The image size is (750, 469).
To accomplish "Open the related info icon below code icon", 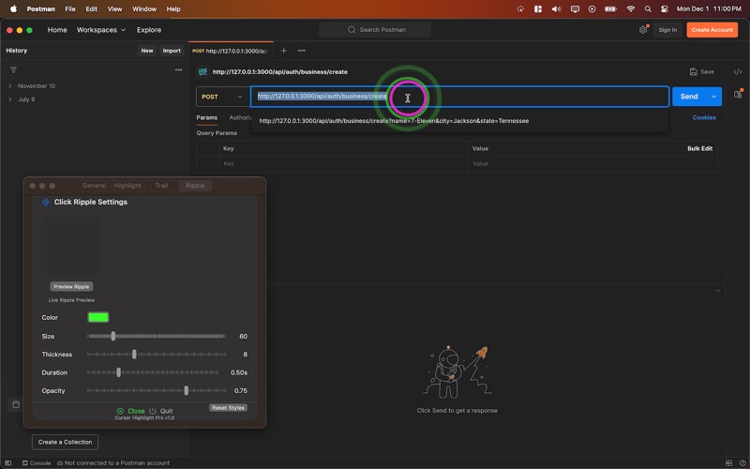I will [x=738, y=95].
